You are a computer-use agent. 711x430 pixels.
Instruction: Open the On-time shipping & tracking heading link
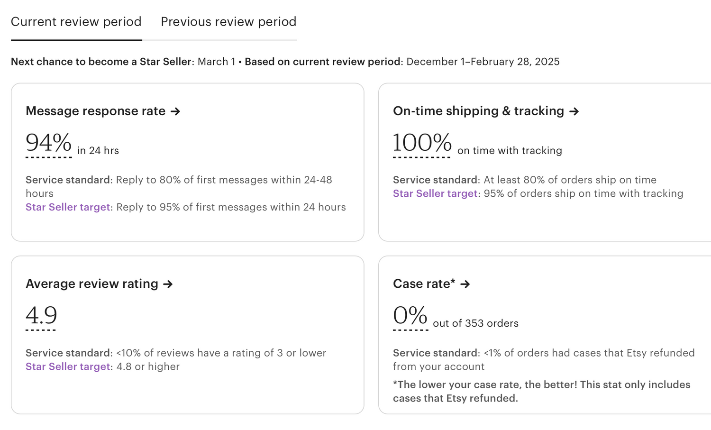tap(478, 111)
